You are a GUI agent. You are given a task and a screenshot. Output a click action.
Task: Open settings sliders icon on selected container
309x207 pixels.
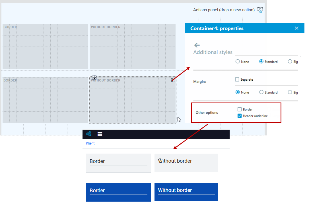click(x=173, y=80)
